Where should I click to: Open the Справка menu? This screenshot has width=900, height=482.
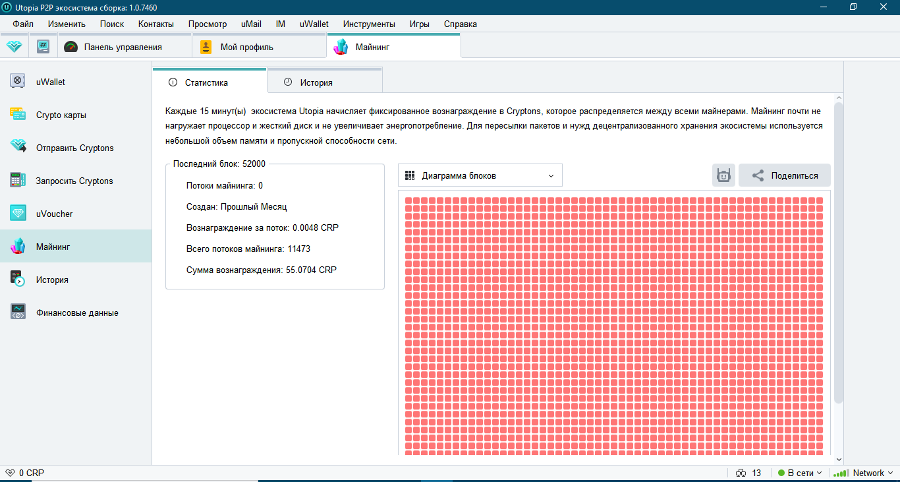pos(461,24)
